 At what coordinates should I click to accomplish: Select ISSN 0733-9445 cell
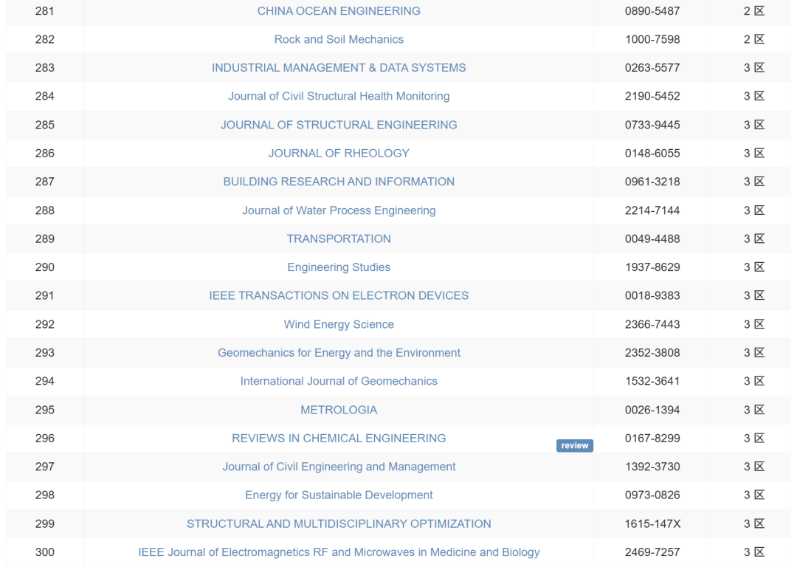pos(652,125)
